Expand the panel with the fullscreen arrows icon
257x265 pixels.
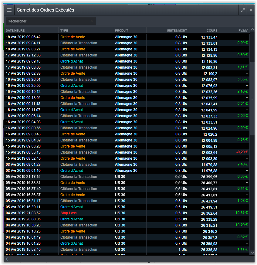(243, 10)
